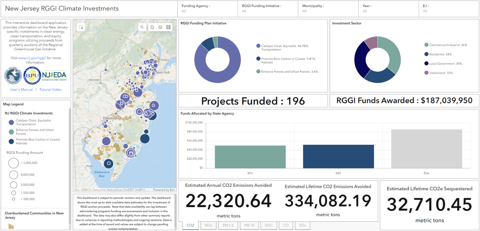Click the '< 500,000' funding amount legend circle
This screenshot has width=480, height=231.
coord(13,199)
